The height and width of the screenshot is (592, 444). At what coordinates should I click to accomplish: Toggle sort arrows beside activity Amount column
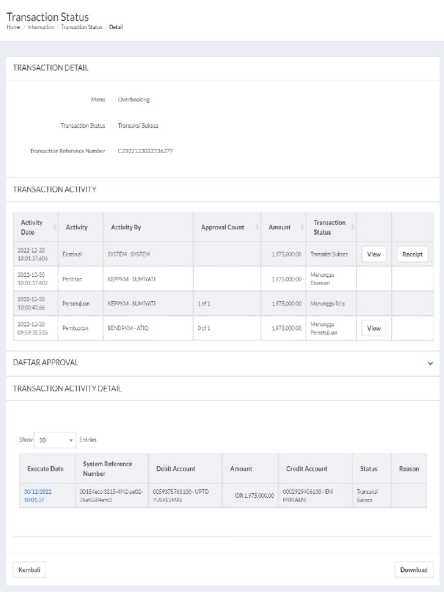pos(302,227)
